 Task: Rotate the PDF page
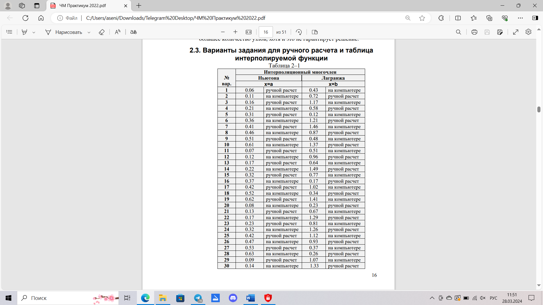(299, 32)
